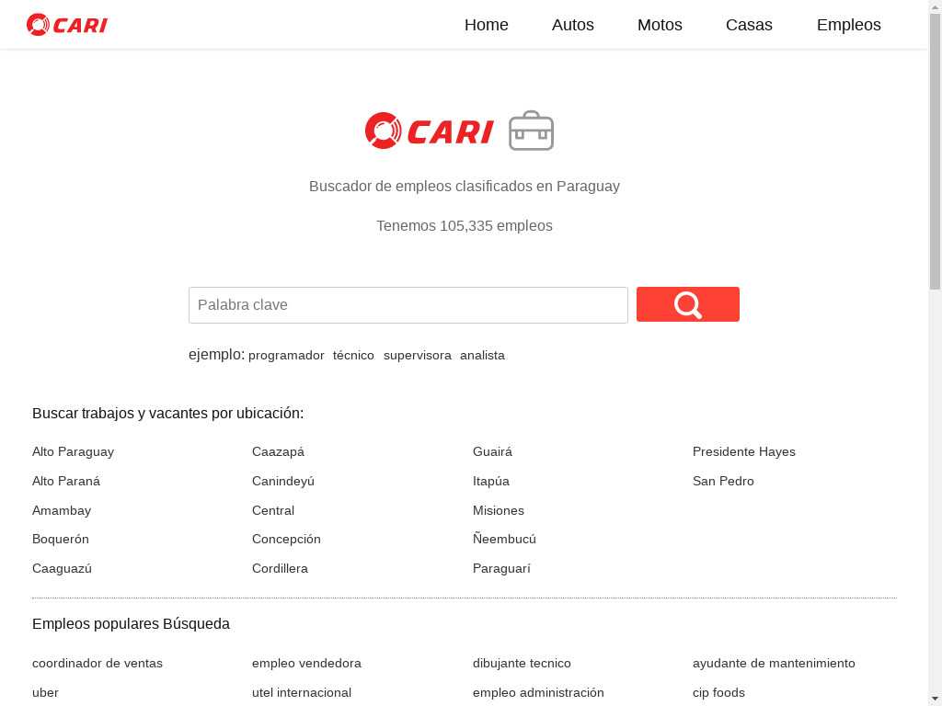
Task: Click the red magnifier search button
Action: pyautogui.click(x=688, y=304)
